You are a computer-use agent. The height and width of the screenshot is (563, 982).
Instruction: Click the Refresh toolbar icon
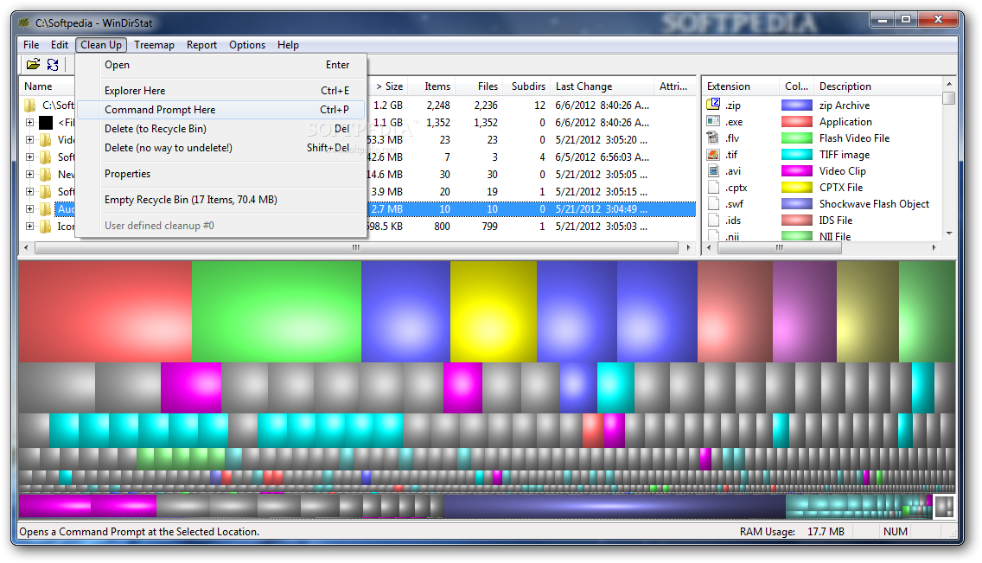[53, 64]
